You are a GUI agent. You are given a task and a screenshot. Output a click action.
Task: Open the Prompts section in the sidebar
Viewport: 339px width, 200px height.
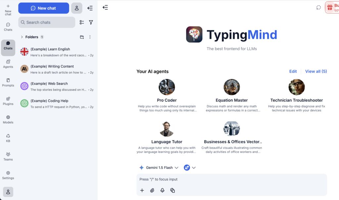click(x=8, y=83)
